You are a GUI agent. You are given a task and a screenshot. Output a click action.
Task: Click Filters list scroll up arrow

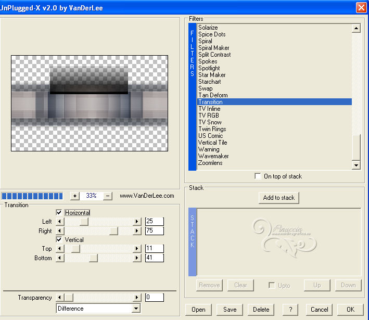(x=357, y=28)
